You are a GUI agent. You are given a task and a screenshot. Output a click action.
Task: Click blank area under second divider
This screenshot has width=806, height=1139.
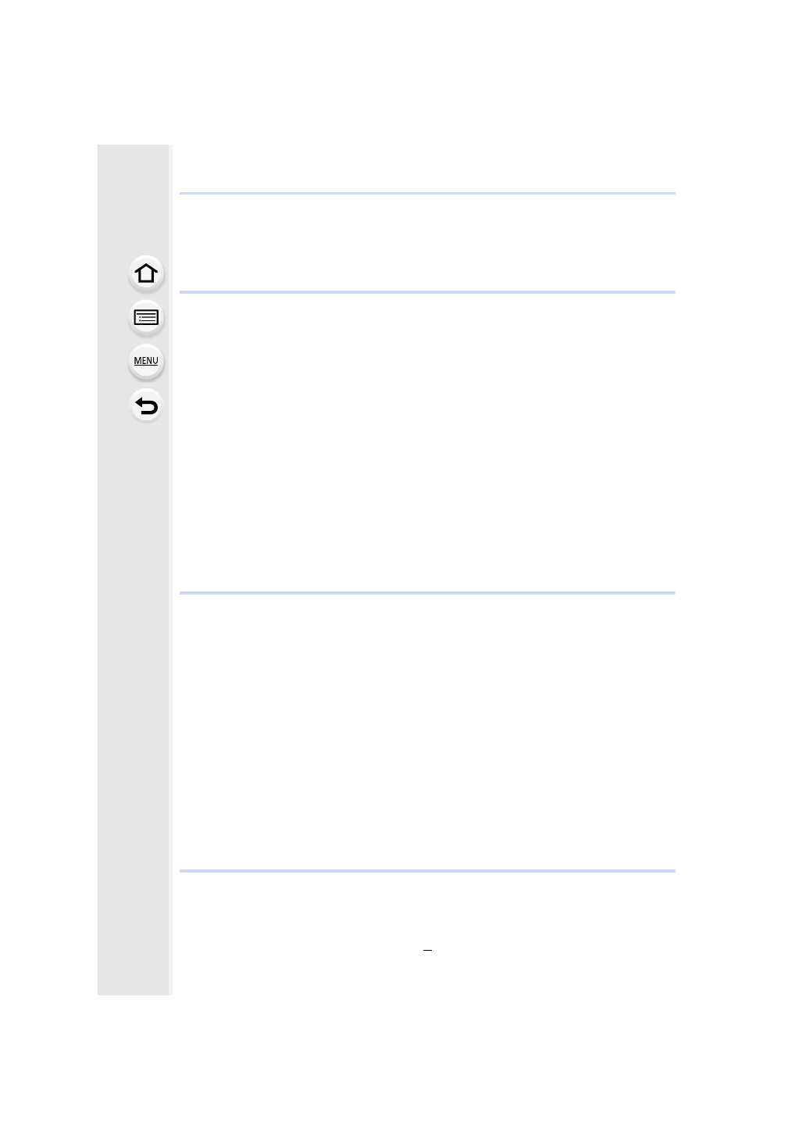(427, 442)
